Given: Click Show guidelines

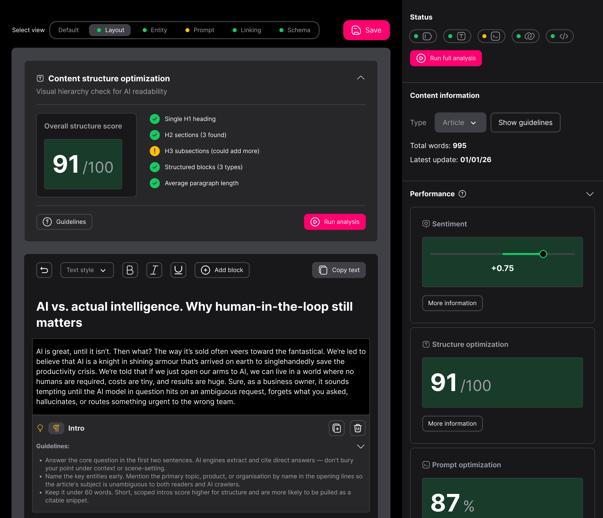Looking at the screenshot, I should point(526,123).
